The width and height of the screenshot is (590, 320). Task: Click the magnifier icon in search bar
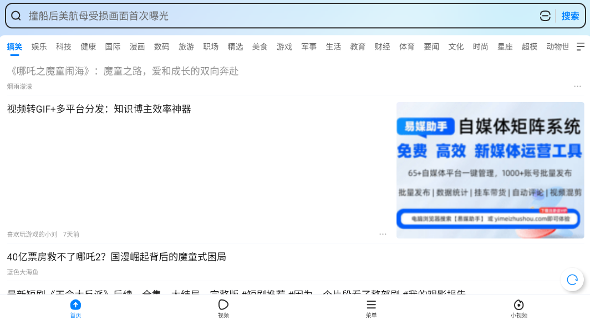(x=16, y=16)
